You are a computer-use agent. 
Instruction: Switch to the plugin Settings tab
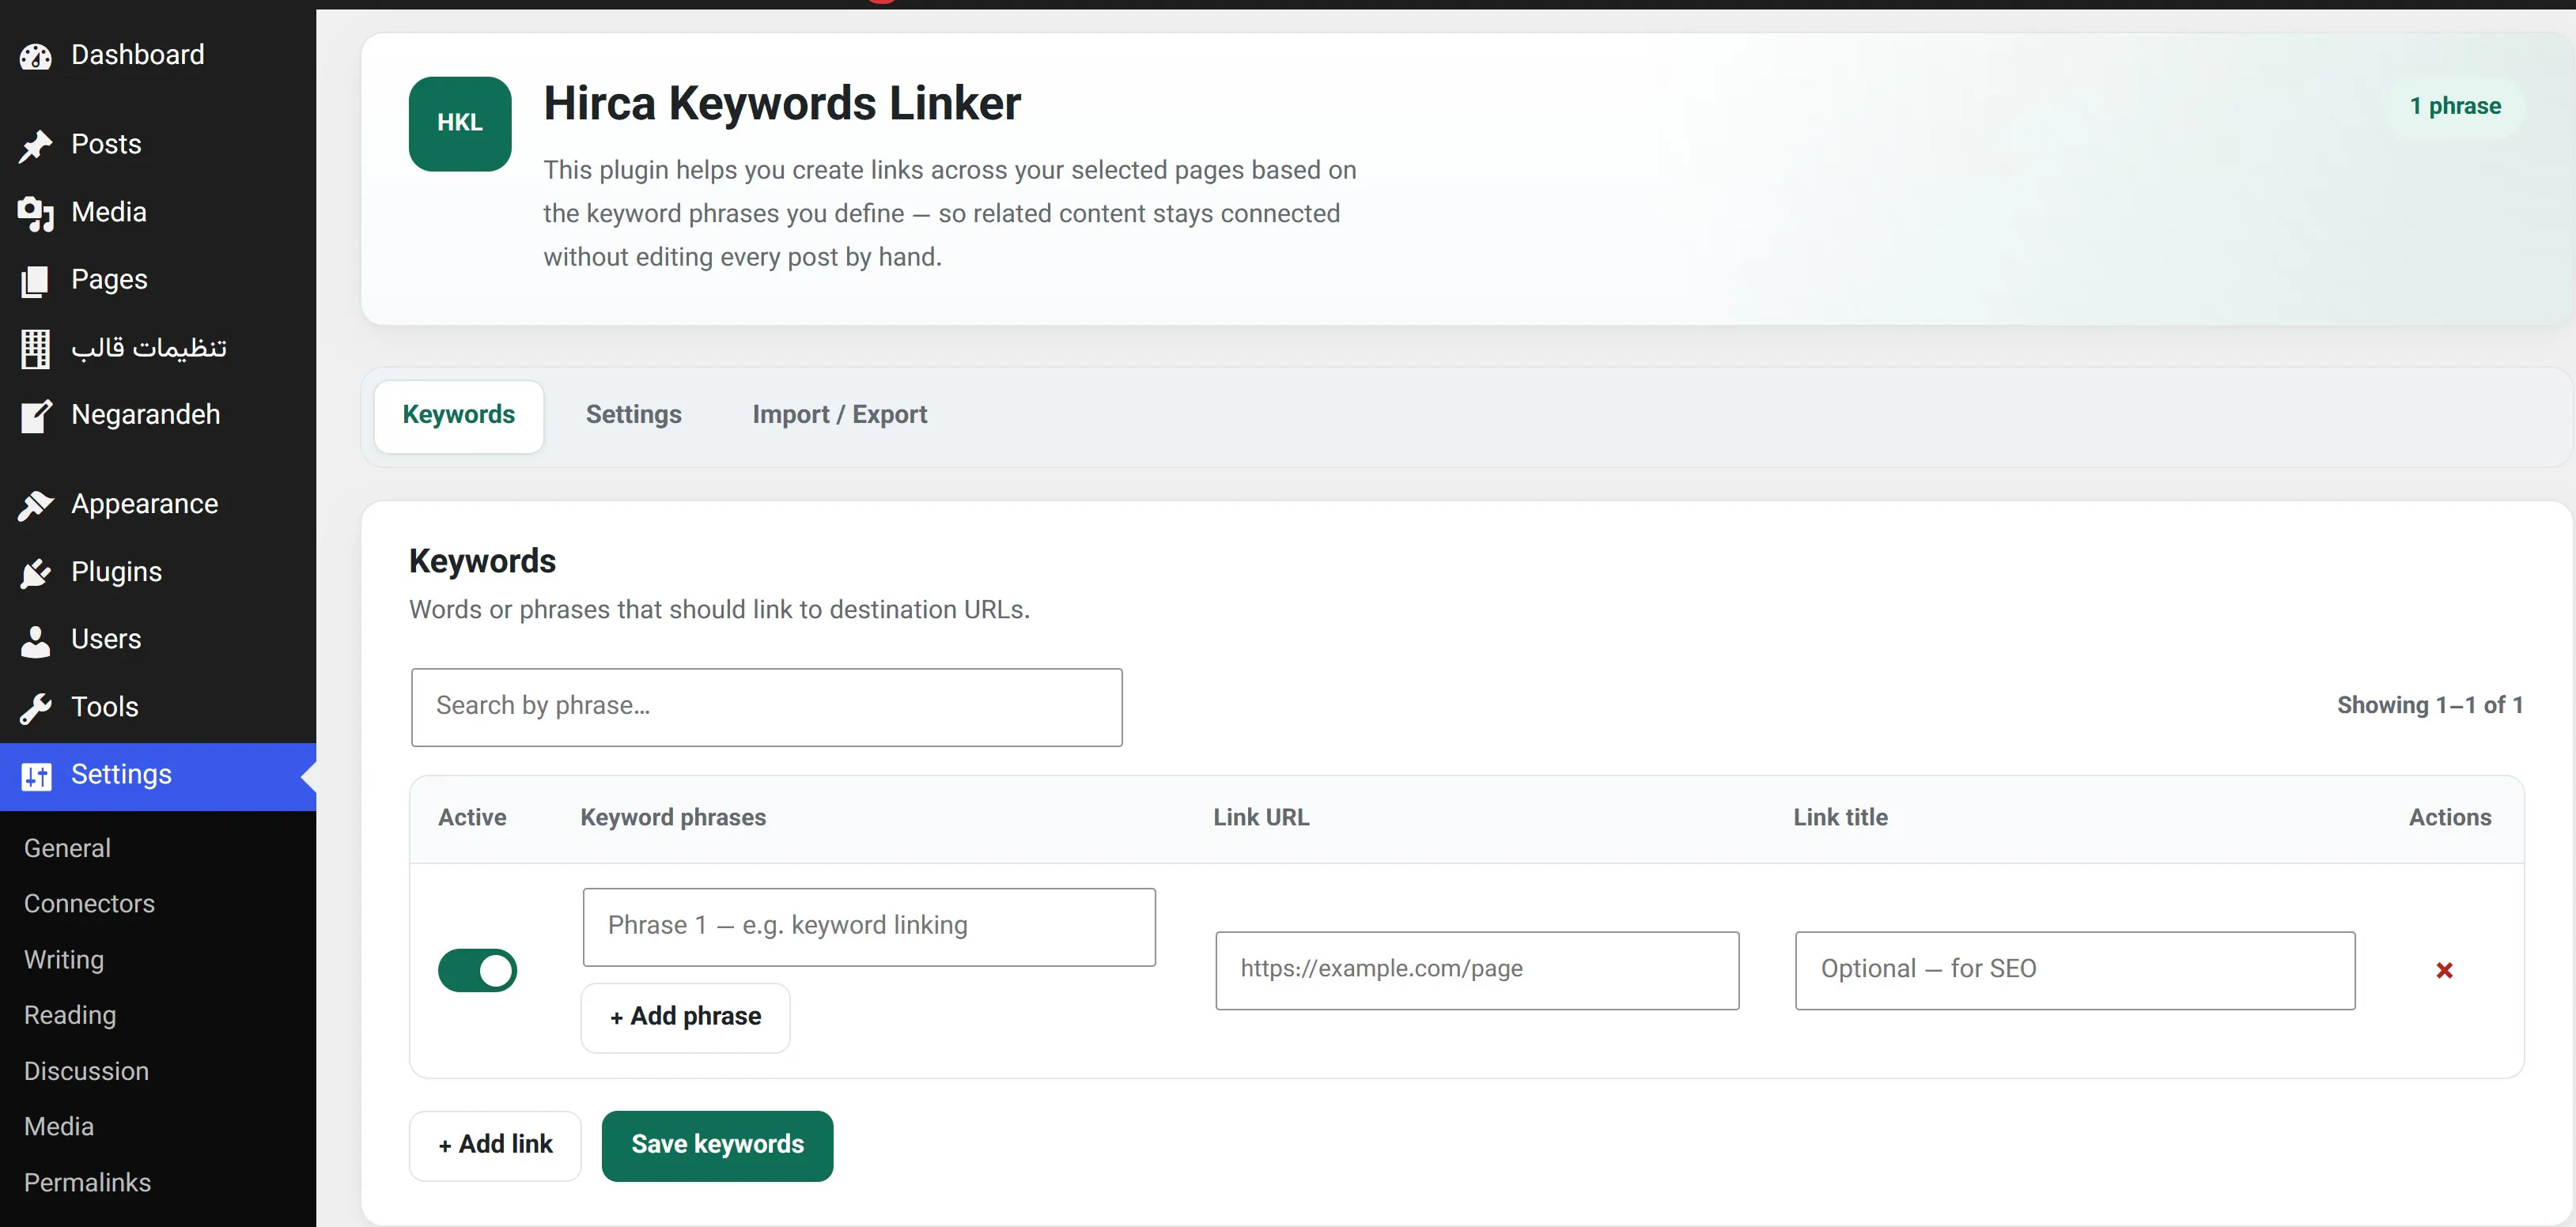point(633,415)
